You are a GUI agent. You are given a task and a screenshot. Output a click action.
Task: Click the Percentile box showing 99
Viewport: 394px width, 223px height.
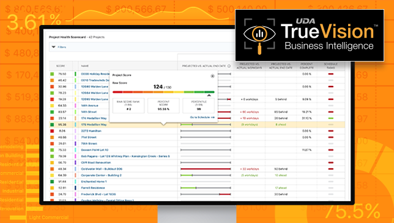198,105
